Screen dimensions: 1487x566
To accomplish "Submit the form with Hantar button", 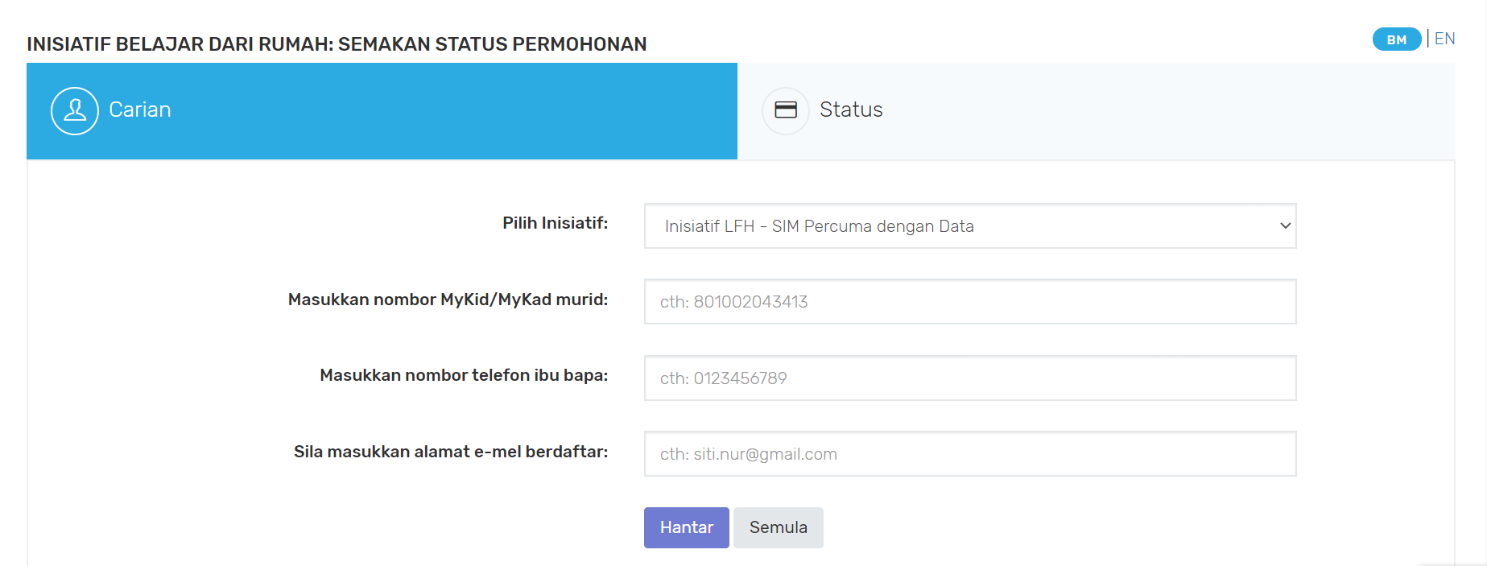I will [x=687, y=528].
